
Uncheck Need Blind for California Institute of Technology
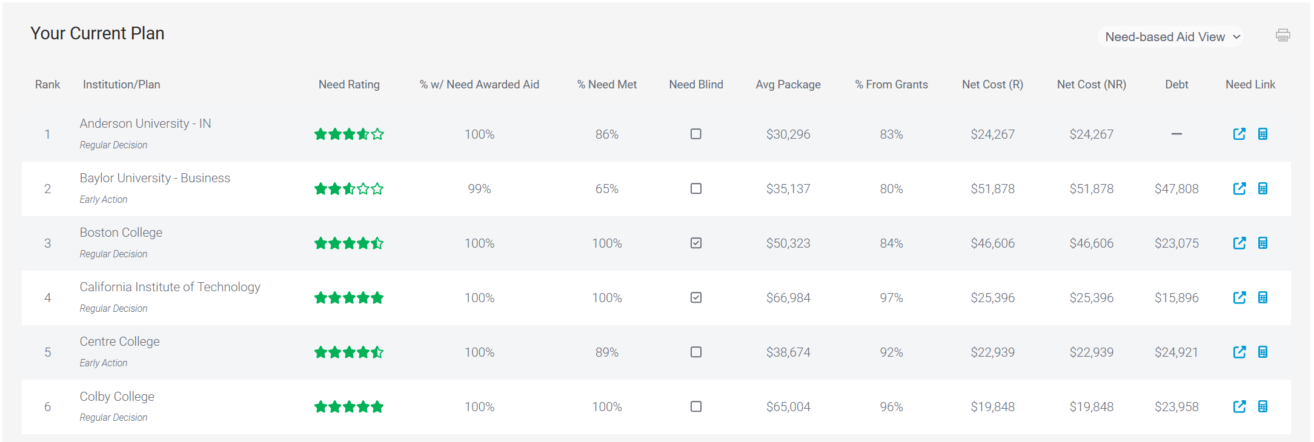point(696,297)
